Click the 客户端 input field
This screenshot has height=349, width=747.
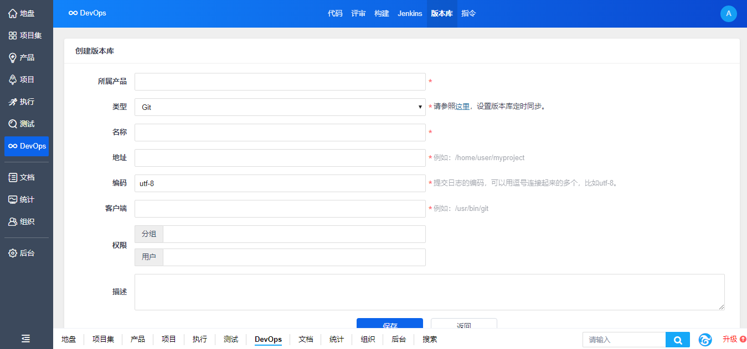(280, 209)
